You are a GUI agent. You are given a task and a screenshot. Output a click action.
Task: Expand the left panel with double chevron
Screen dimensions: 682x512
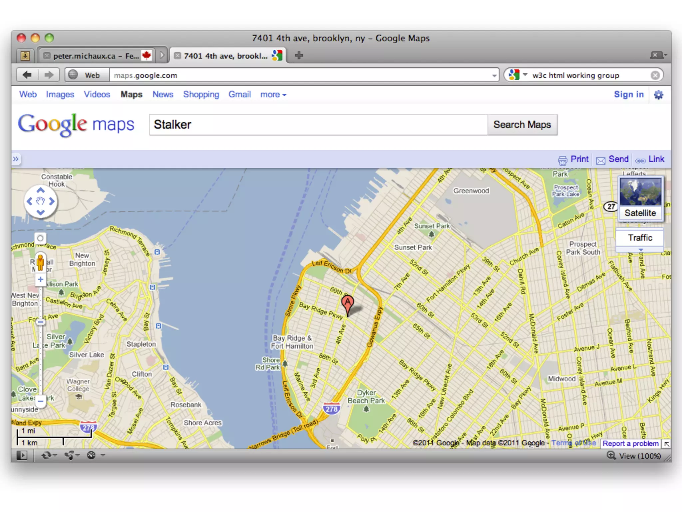pyautogui.click(x=16, y=159)
